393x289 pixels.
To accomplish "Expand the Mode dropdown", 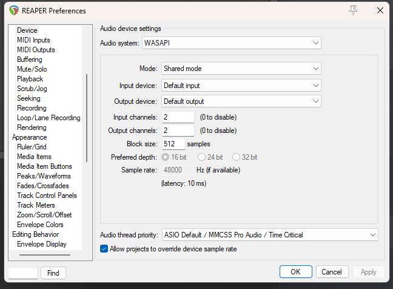I will coord(241,69).
